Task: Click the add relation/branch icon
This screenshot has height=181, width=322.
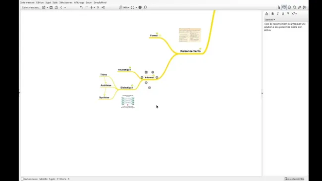Action: pos(103,7)
